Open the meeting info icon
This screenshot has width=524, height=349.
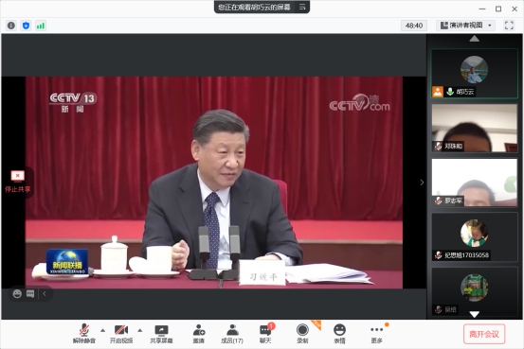pyautogui.click(x=11, y=26)
